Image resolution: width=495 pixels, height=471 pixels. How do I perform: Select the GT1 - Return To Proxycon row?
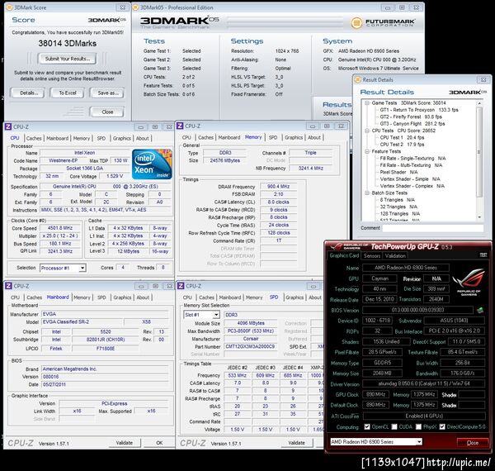click(x=419, y=110)
